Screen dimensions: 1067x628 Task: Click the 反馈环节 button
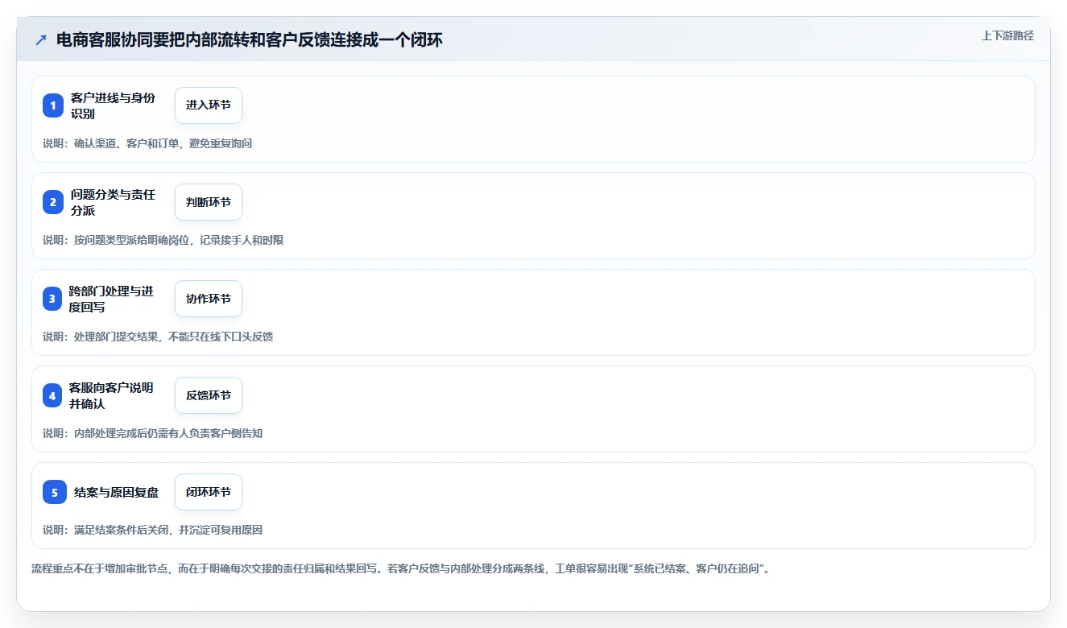209,395
